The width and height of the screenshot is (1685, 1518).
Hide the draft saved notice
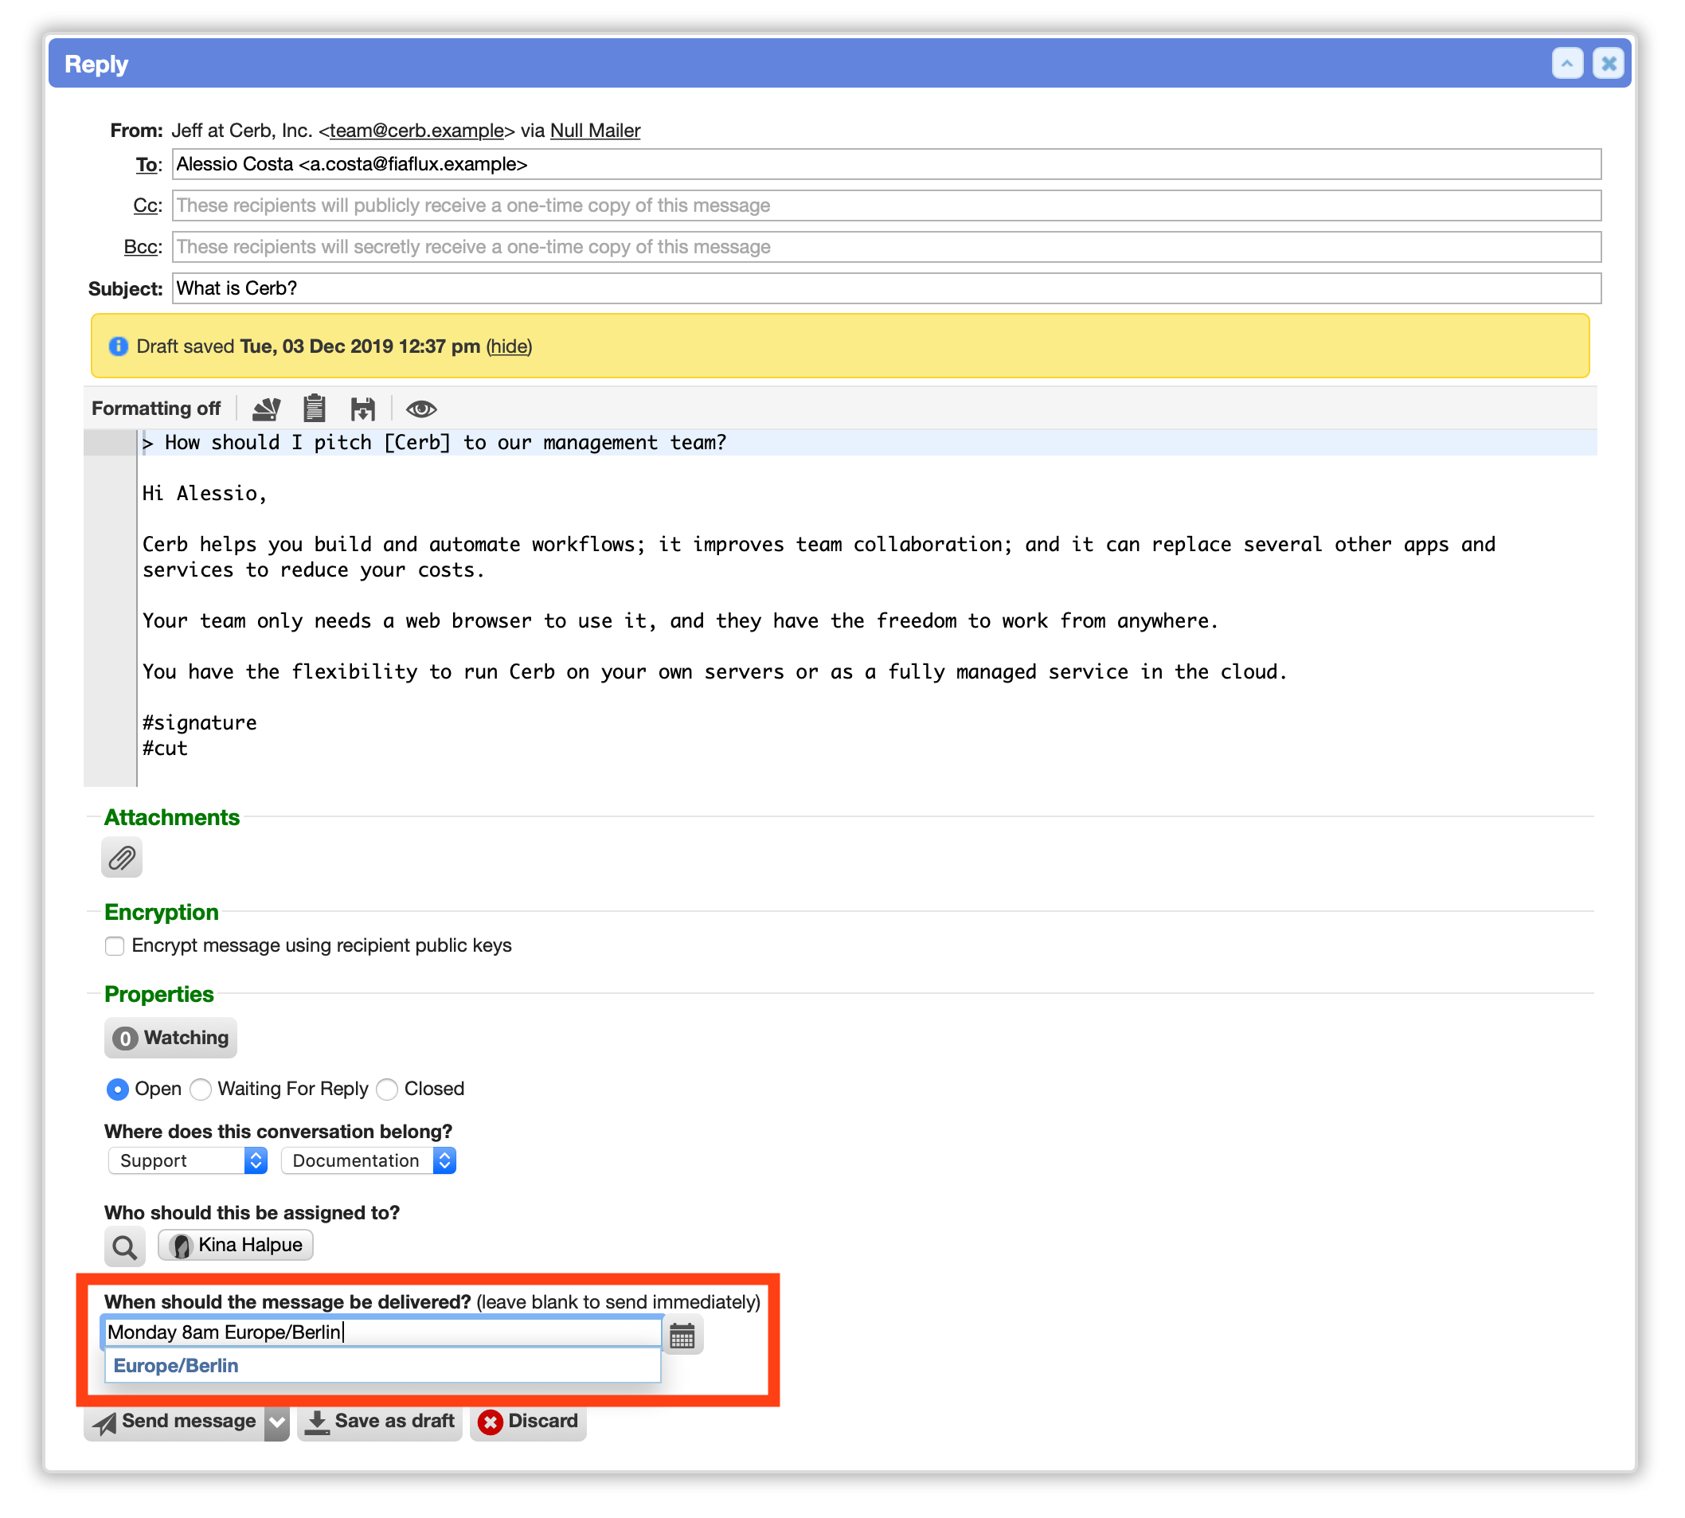click(x=510, y=346)
